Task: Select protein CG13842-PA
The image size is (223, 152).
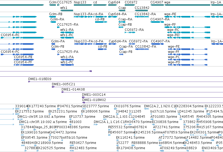Action: click(x=146, y=47)
